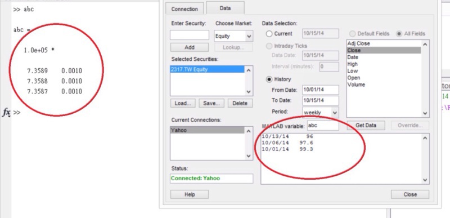This screenshot has height=218, width=450.
Task: Select Open in the fields list
Action: point(384,78)
